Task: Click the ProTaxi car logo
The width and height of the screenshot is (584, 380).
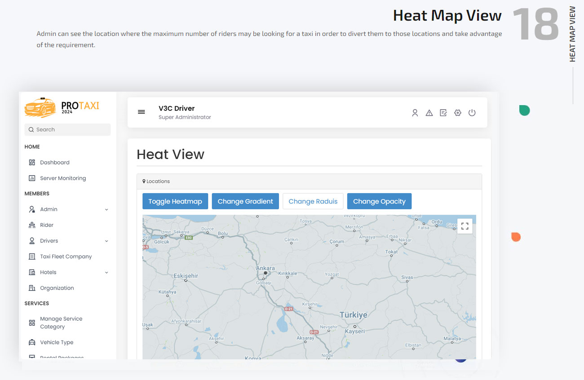Action: point(40,107)
